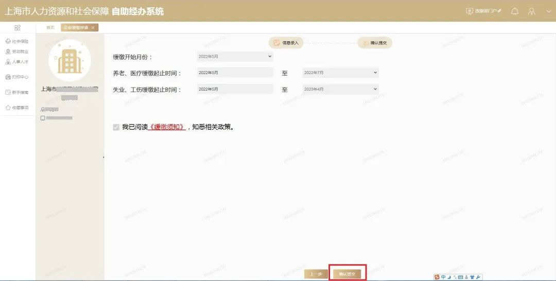Open the user profile icon in header
Screen dimensions: 556x281
click(x=532, y=11)
